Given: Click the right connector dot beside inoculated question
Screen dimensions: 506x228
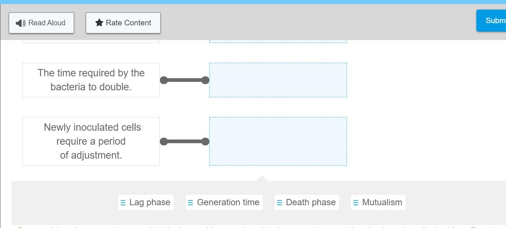Looking at the screenshot, I should [x=205, y=141].
